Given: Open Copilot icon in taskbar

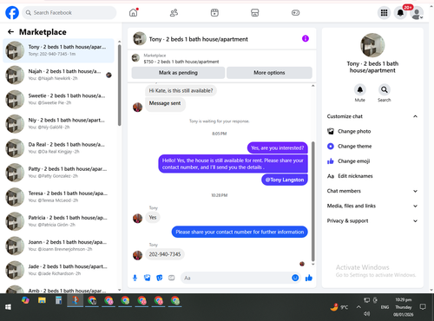Looking at the screenshot, I should pos(25,301).
